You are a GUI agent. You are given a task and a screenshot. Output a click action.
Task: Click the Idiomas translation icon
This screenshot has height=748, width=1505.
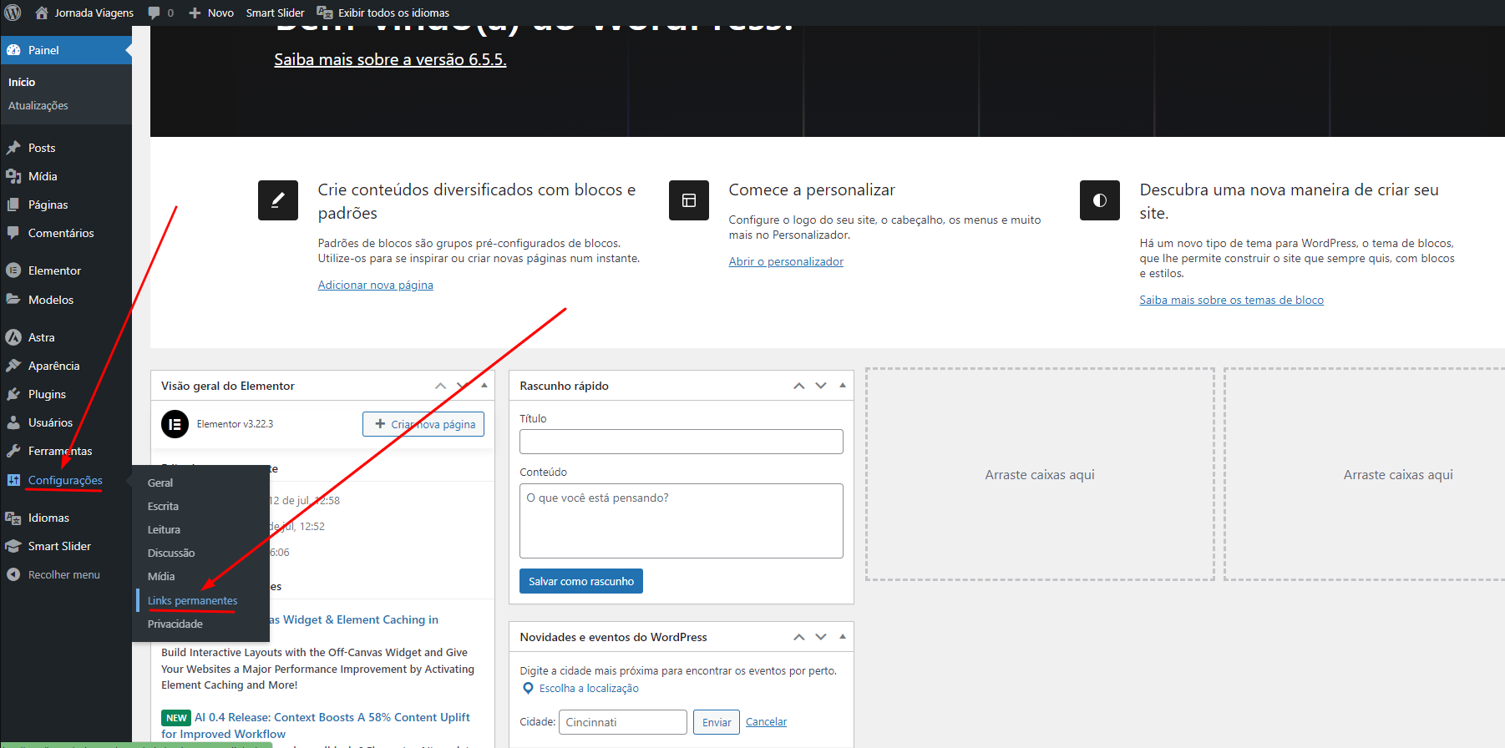pos(13,518)
